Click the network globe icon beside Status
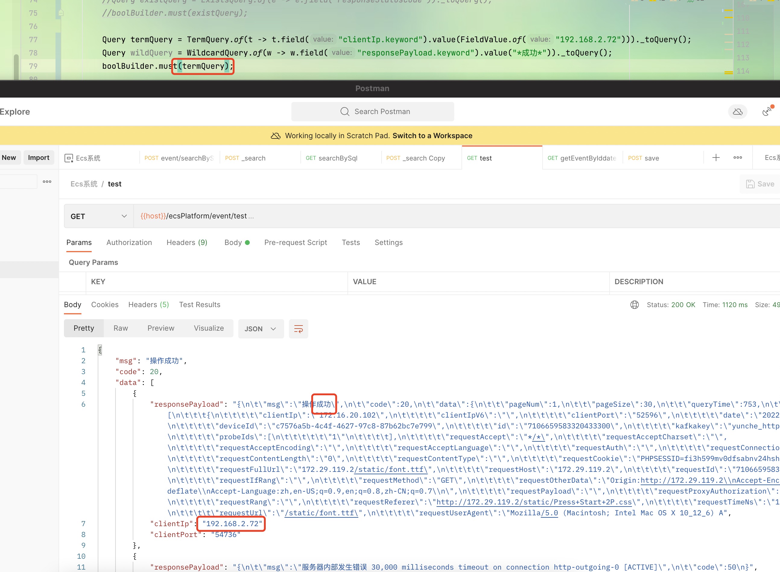 [x=635, y=305]
